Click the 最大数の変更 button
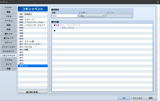 tap(33, 92)
